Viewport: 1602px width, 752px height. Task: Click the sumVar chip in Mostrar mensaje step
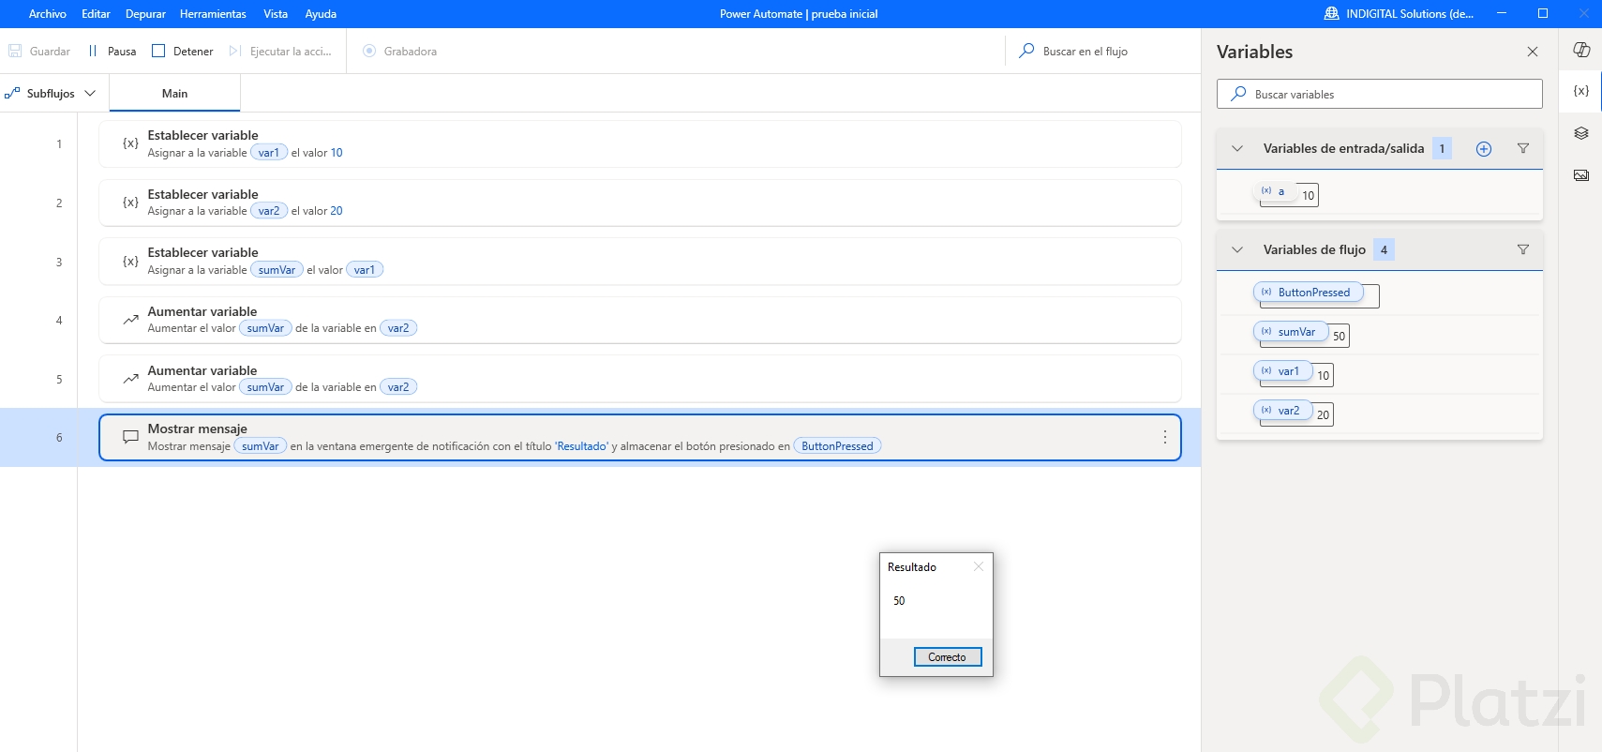pyautogui.click(x=261, y=446)
